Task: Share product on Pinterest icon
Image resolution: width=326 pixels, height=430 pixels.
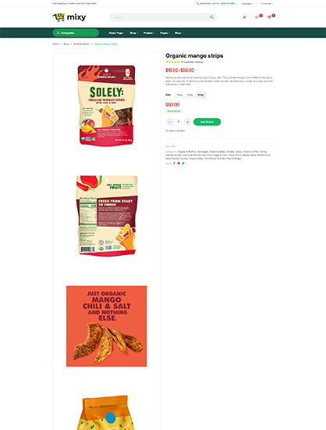Action: click(x=179, y=163)
